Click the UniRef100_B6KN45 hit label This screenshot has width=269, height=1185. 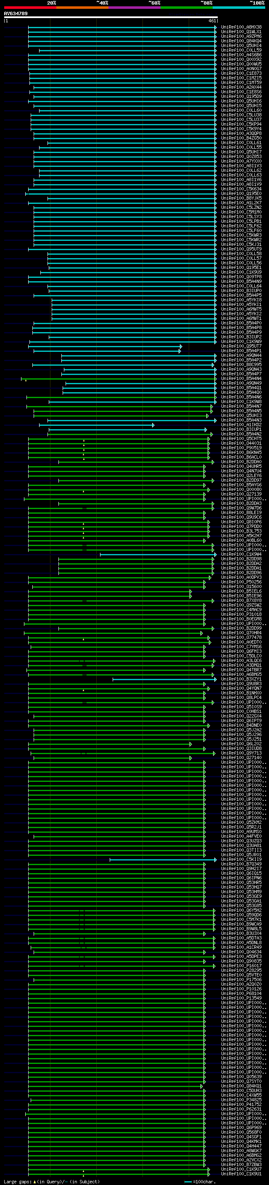click(241, 452)
